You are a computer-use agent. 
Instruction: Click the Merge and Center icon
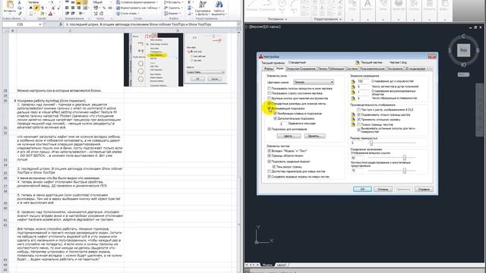point(85,8)
